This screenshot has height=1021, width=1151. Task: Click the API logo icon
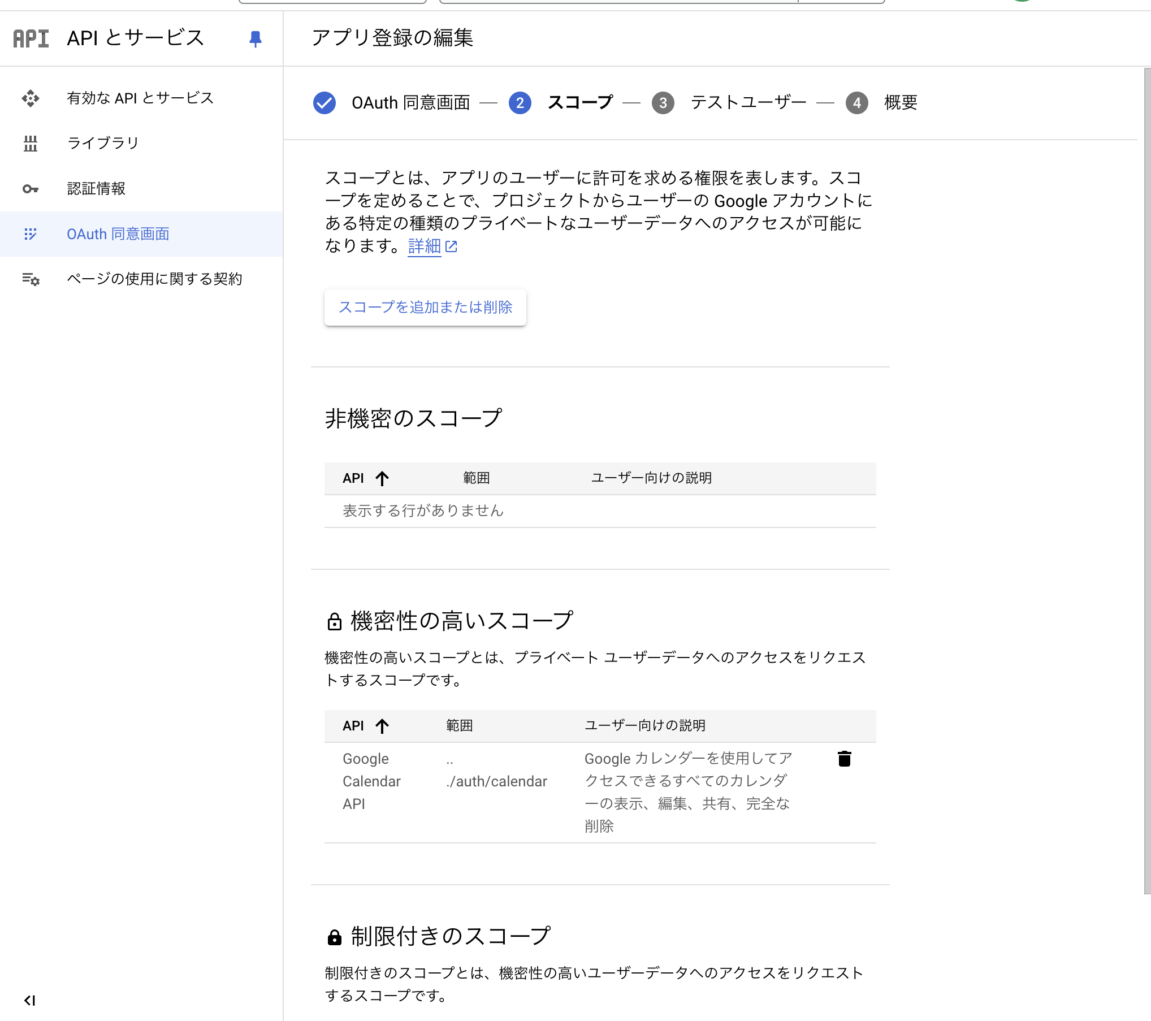pyautogui.click(x=31, y=38)
